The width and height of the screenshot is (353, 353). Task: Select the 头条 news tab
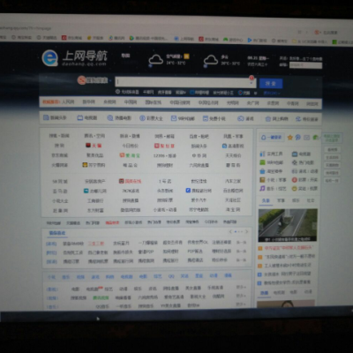pyautogui.click(x=266, y=200)
